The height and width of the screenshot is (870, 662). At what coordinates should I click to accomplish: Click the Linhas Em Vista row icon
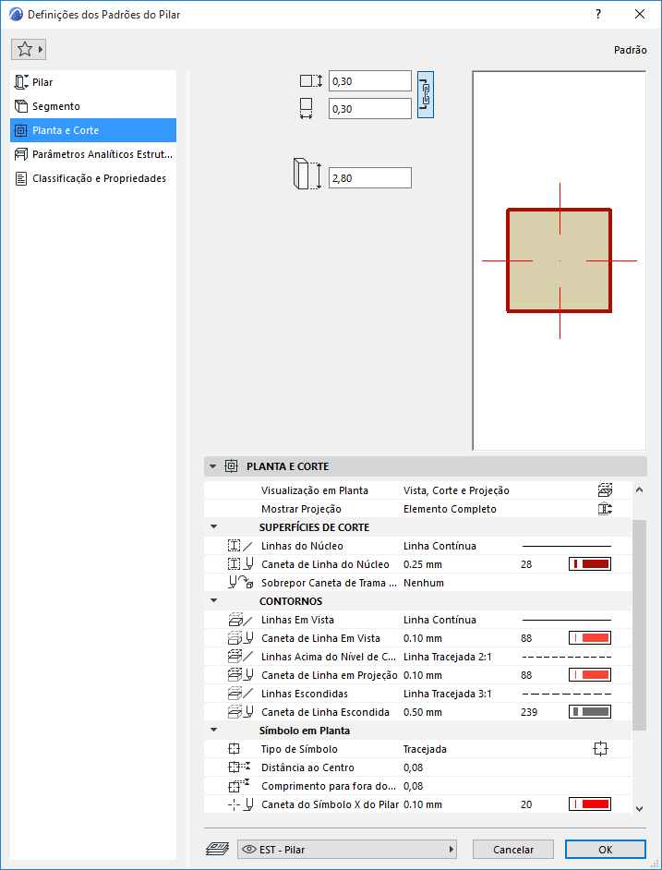240,620
